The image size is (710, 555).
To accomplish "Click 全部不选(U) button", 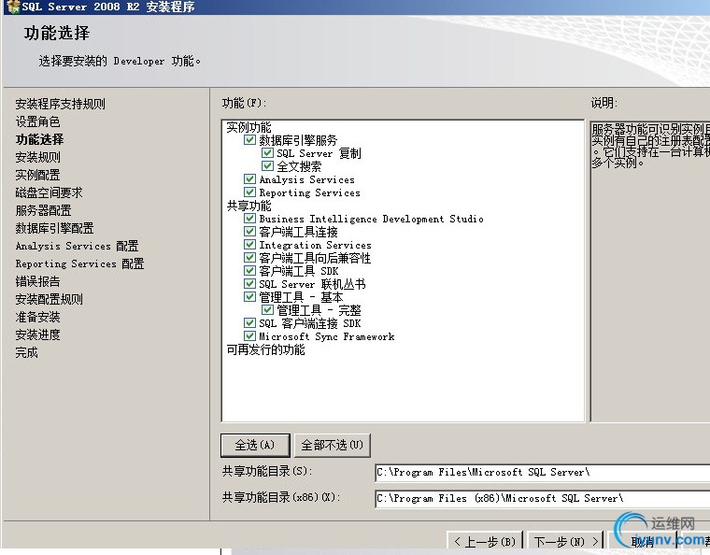I will click(333, 445).
